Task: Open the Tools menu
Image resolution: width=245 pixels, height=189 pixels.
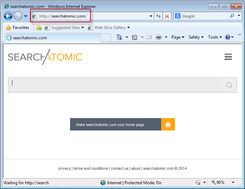Action: tap(215, 37)
